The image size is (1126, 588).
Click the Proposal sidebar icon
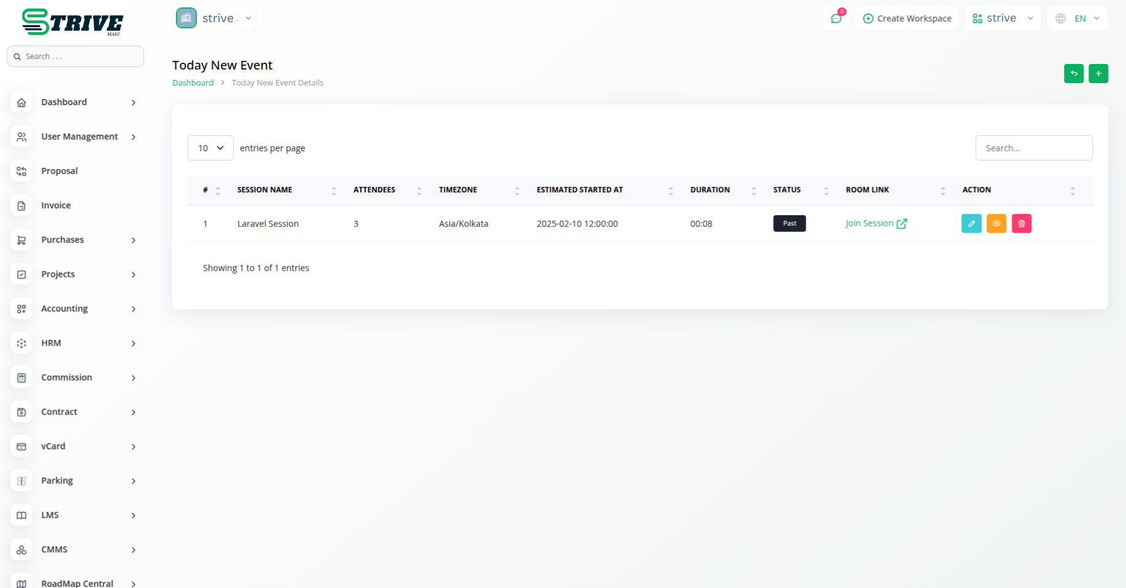click(x=22, y=171)
